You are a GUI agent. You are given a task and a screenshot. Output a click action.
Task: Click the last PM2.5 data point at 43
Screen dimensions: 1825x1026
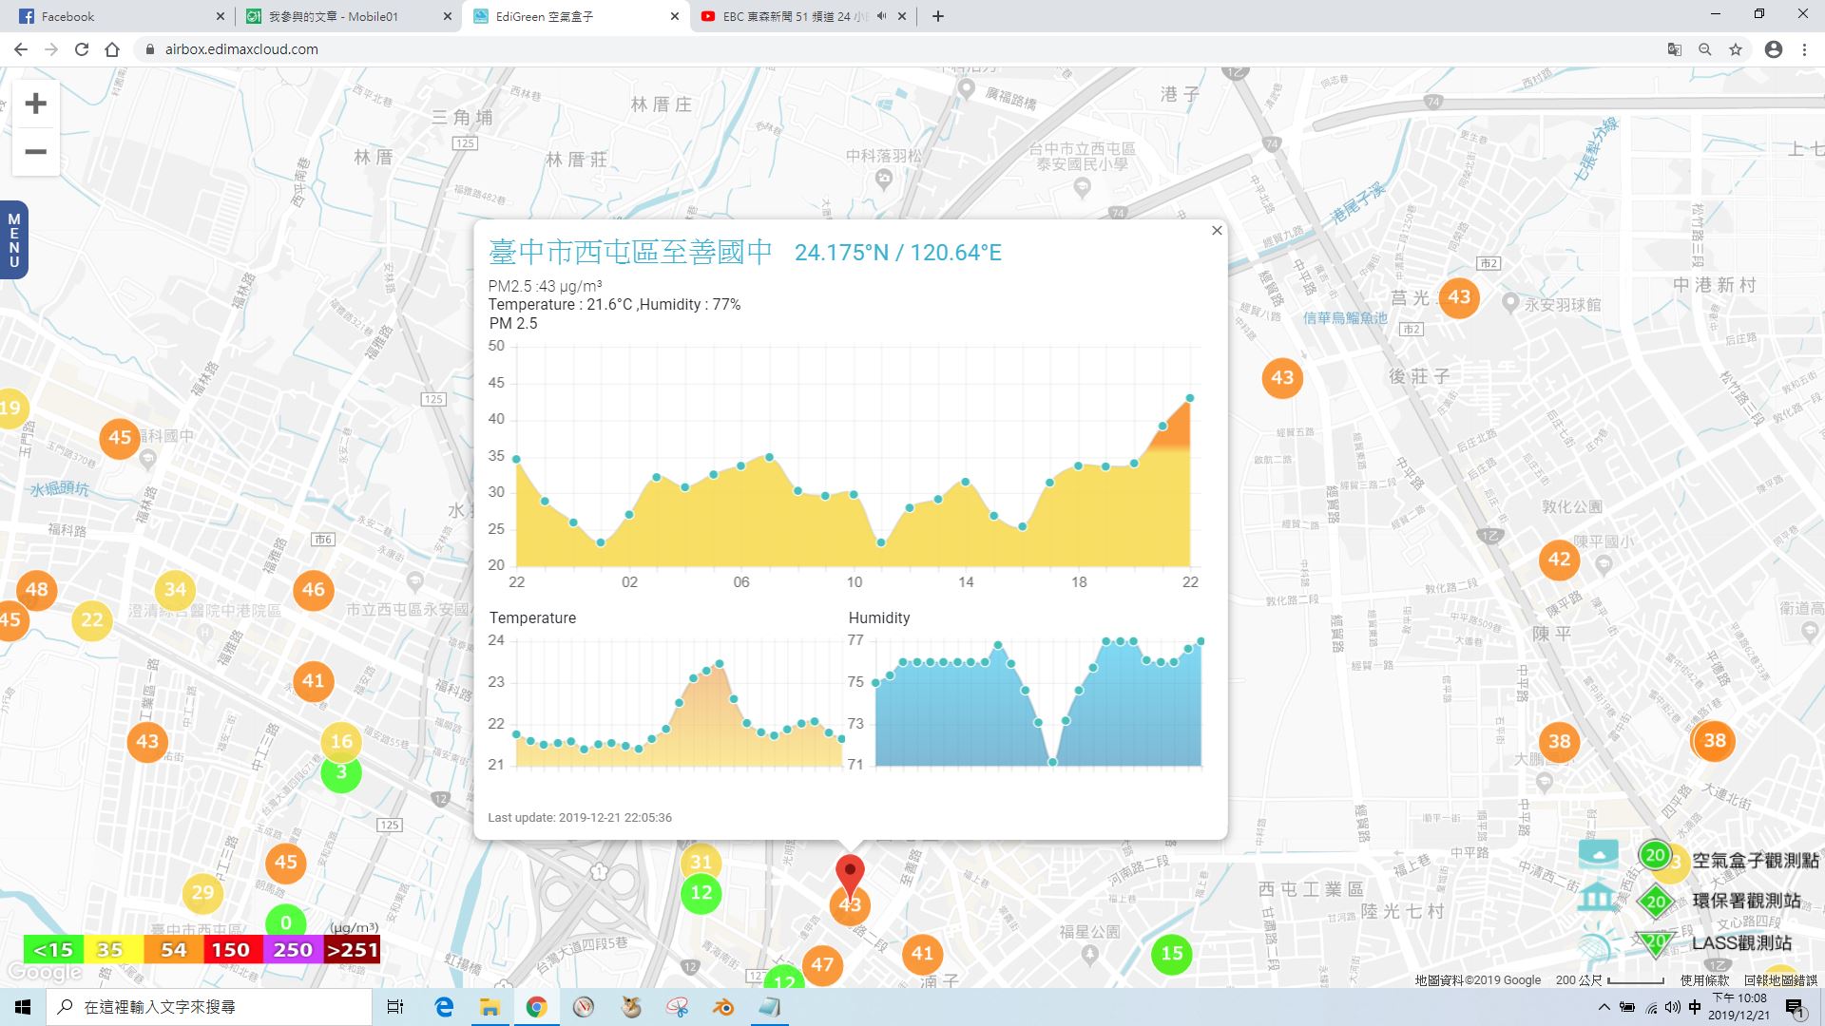pyautogui.click(x=1190, y=398)
